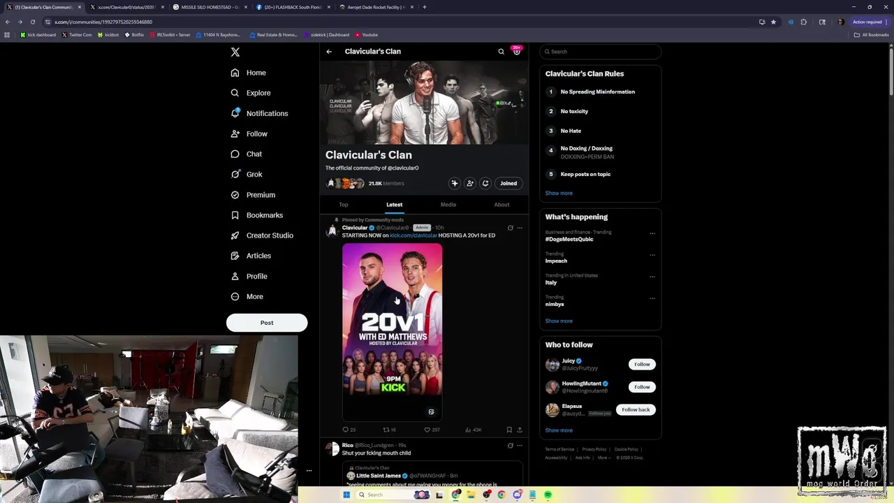Screen dimensions: 894x503
Task: Open Rico's profile name link
Action: [x=347, y=445]
